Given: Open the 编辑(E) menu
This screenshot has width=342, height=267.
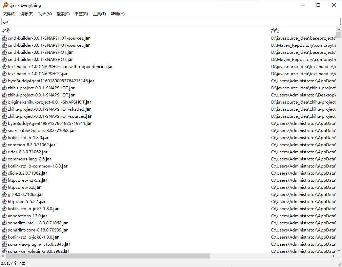Looking at the screenshot, I should click(27, 14).
